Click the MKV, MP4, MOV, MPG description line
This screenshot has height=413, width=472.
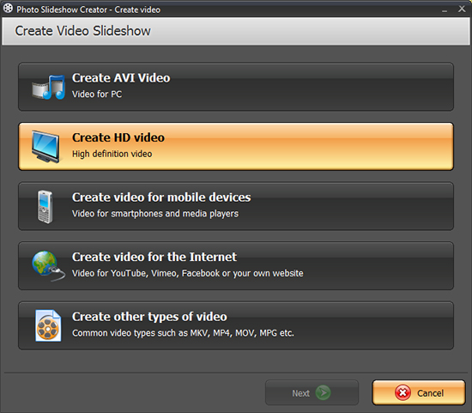click(183, 333)
